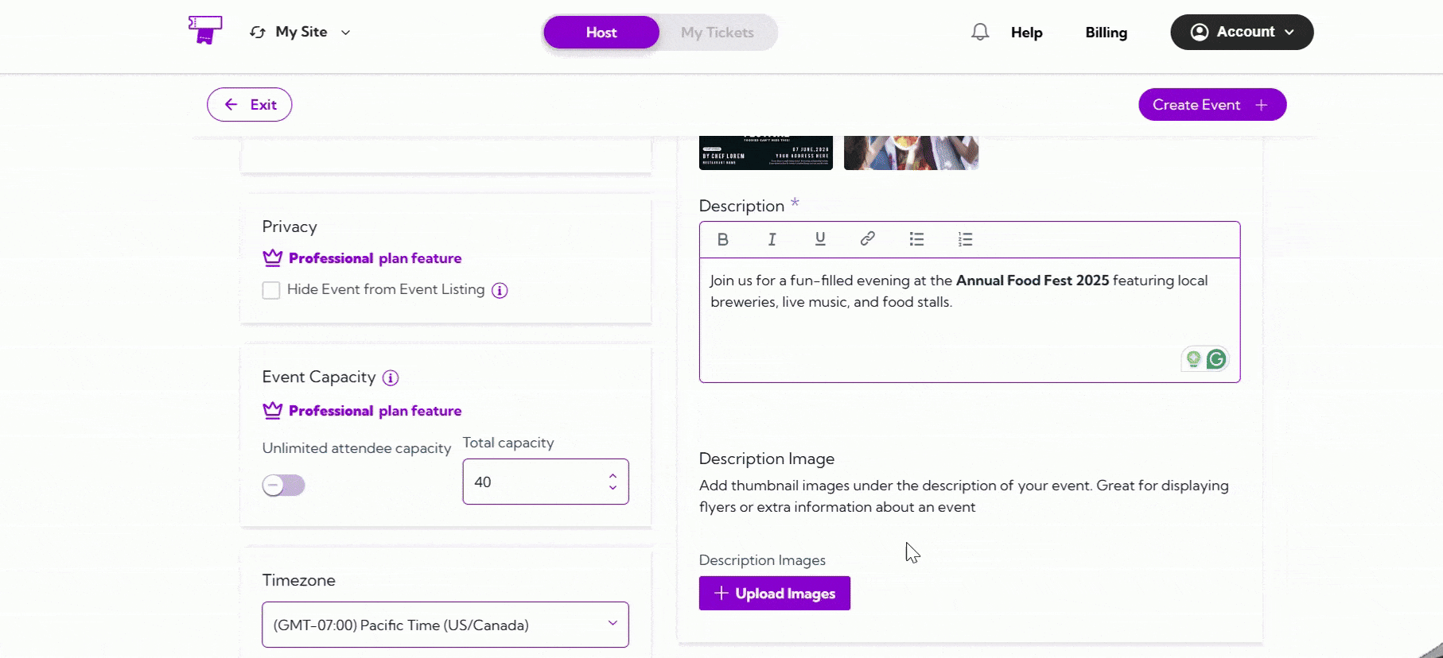The height and width of the screenshot is (658, 1443).
Task: Click Professional plan feature link under Event Capacity
Action: coord(375,411)
